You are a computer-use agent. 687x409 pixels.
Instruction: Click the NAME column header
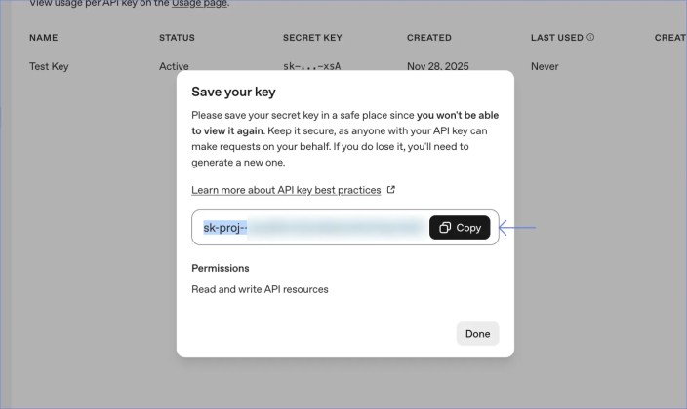[x=45, y=38]
